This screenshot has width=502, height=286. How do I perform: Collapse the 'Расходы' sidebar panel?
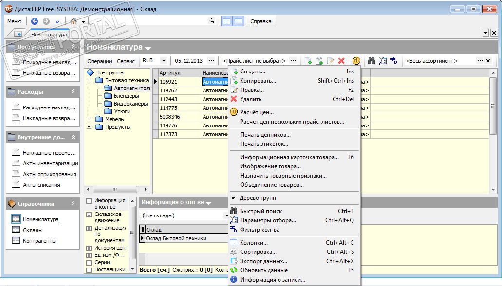tap(74, 92)
